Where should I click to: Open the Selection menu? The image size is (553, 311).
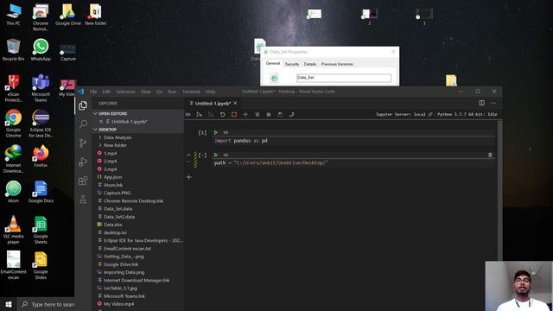125,92
